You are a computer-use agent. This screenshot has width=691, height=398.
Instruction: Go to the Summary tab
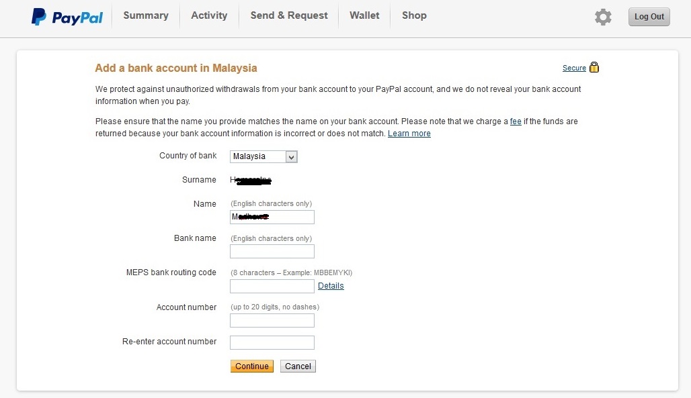tap(146, 15)
